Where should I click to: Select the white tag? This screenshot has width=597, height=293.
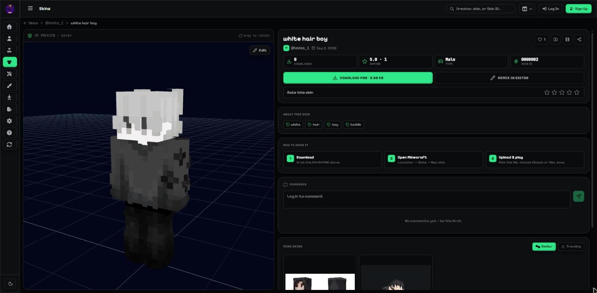[293, 124]
